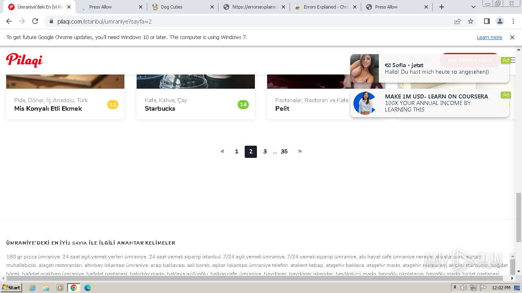Go to the next results page arrow
The width and height of the screenshot is (522, 293).
pyautogui.click(x=300, y=151)
